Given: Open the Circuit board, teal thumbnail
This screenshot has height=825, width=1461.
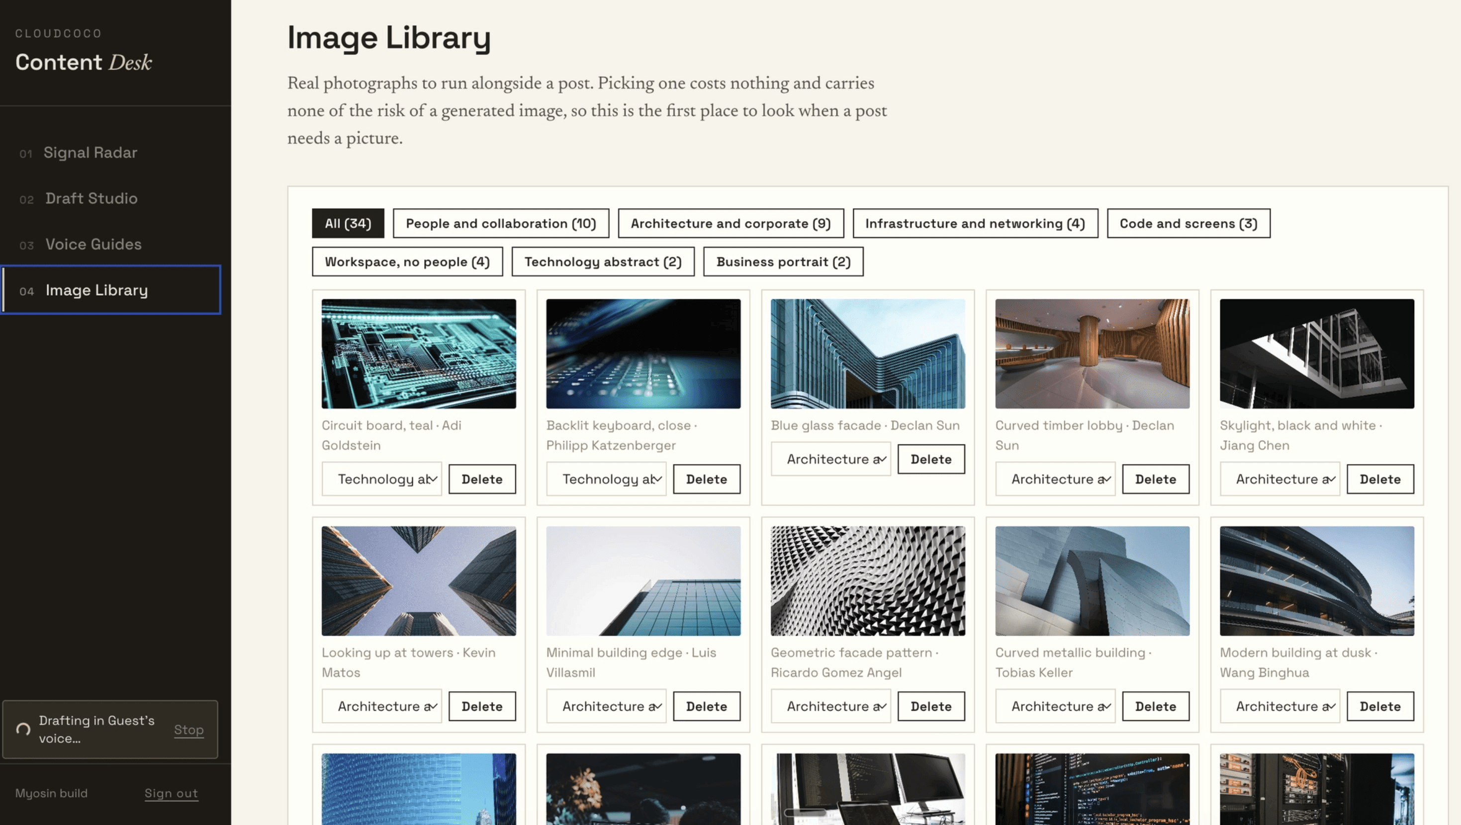Looking at the screenshot, I should coord(419,354).
